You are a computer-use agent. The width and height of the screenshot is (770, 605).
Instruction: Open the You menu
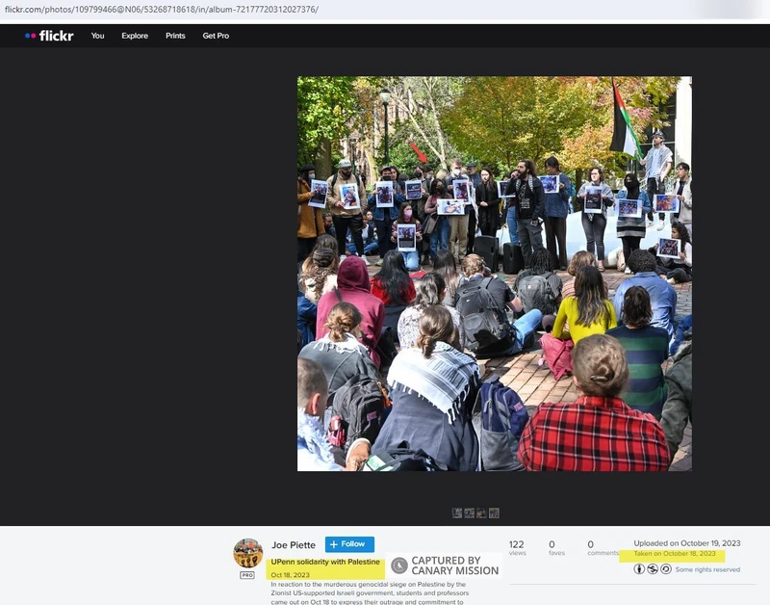pos(97,36)
